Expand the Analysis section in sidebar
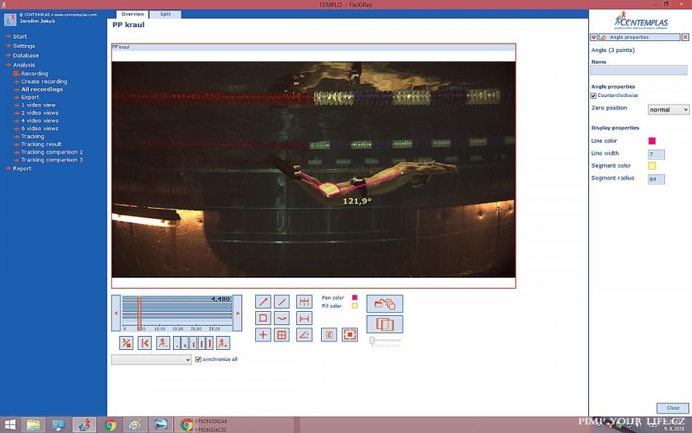The image size is (692, 433). [x=24, y=65]
